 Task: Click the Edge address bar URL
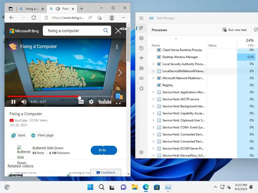(68, 18)
